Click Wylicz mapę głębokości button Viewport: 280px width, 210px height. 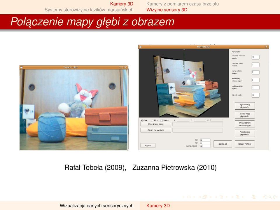pos(245,106)
